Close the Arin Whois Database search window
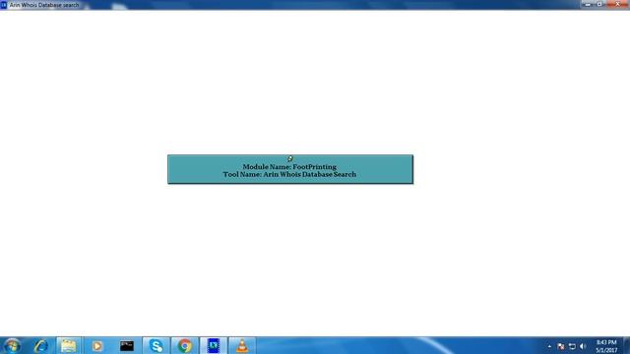The width and height of the screenshot is (630, 354). pyautogui.click(x=617, y=4)
